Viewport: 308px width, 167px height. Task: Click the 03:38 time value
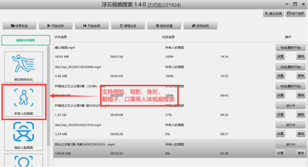tap(224, 154)
